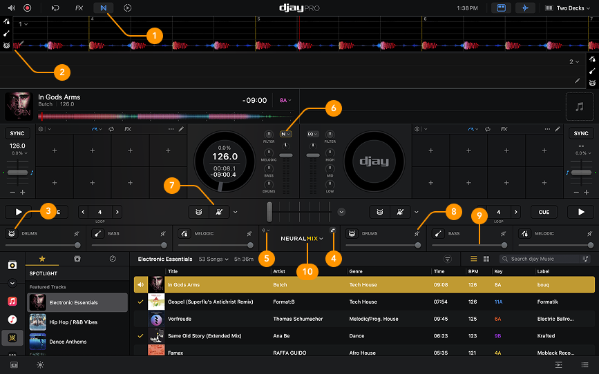This screenshot has height=374, width=599.
Task: Open the NEURALMIX dropdown menu
Action: [x=302, y=239]
